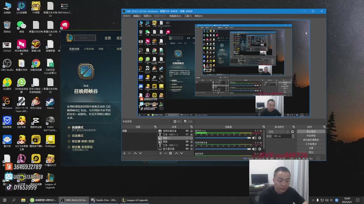Click 退出 button in OBS controls
364x204 pixels.
(311, 152)
